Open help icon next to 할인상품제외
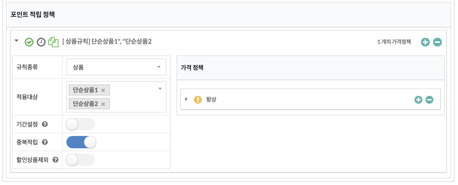Viewport: 458px width, 185px height. [55, 160]
